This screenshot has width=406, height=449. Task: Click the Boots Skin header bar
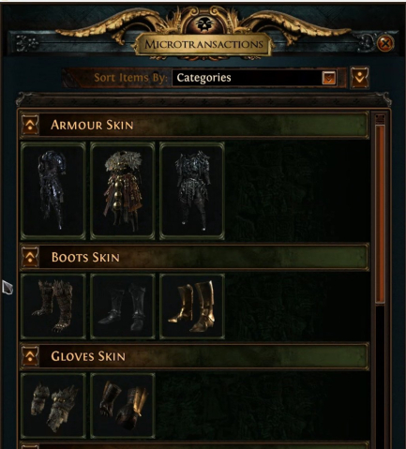click(194, 257)
